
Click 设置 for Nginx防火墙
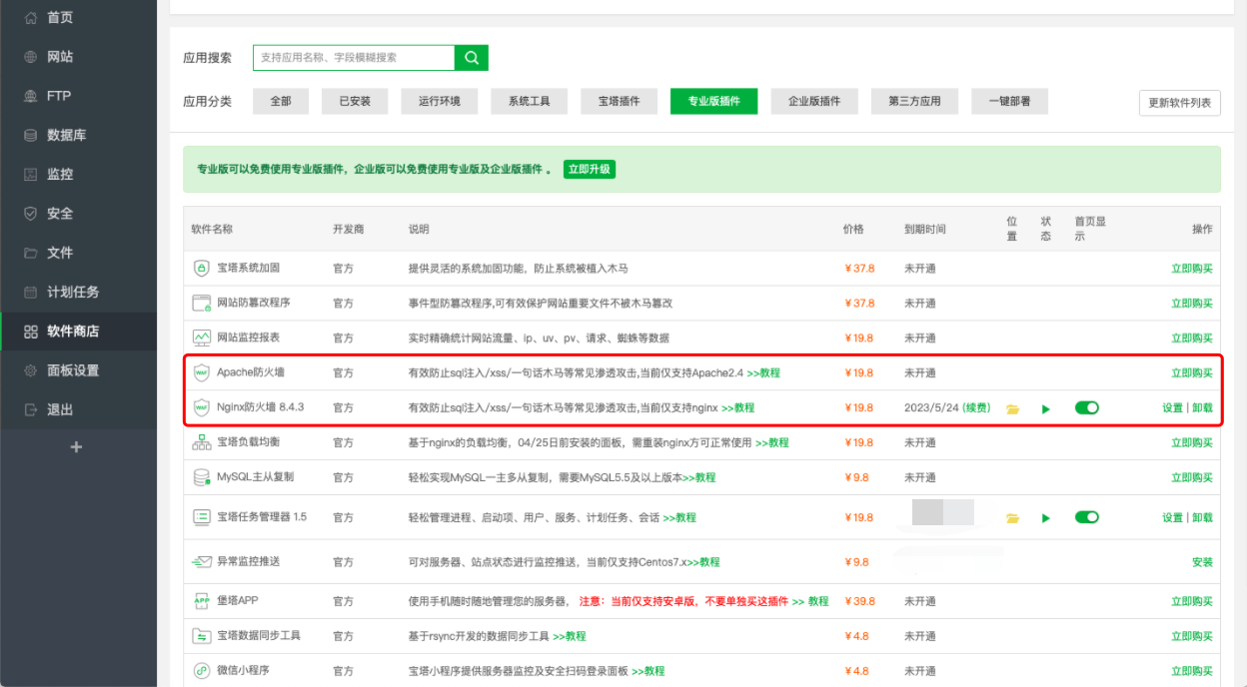1172,408
